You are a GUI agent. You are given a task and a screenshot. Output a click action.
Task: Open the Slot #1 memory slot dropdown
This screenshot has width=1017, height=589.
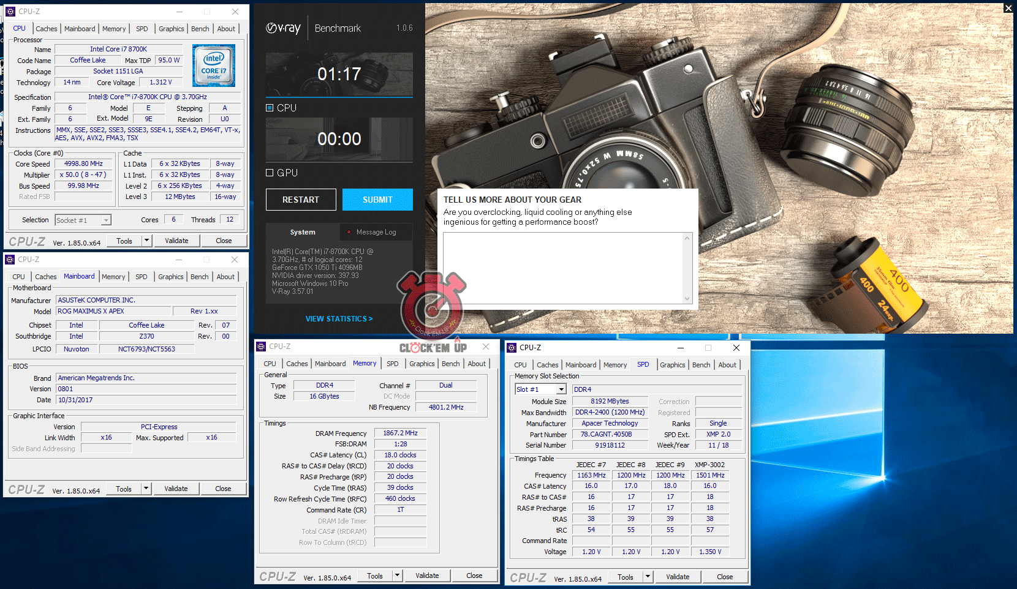[x=561, y=389]
